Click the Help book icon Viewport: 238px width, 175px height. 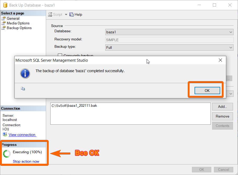pos(71,14)
